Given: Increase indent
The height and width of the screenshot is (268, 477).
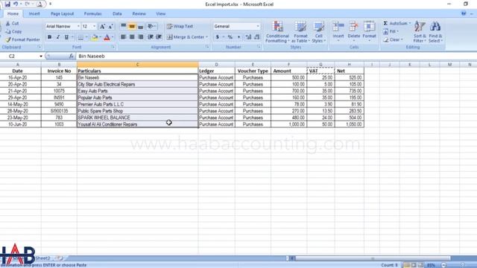Looking at the screenshot, I should point(159,37).
